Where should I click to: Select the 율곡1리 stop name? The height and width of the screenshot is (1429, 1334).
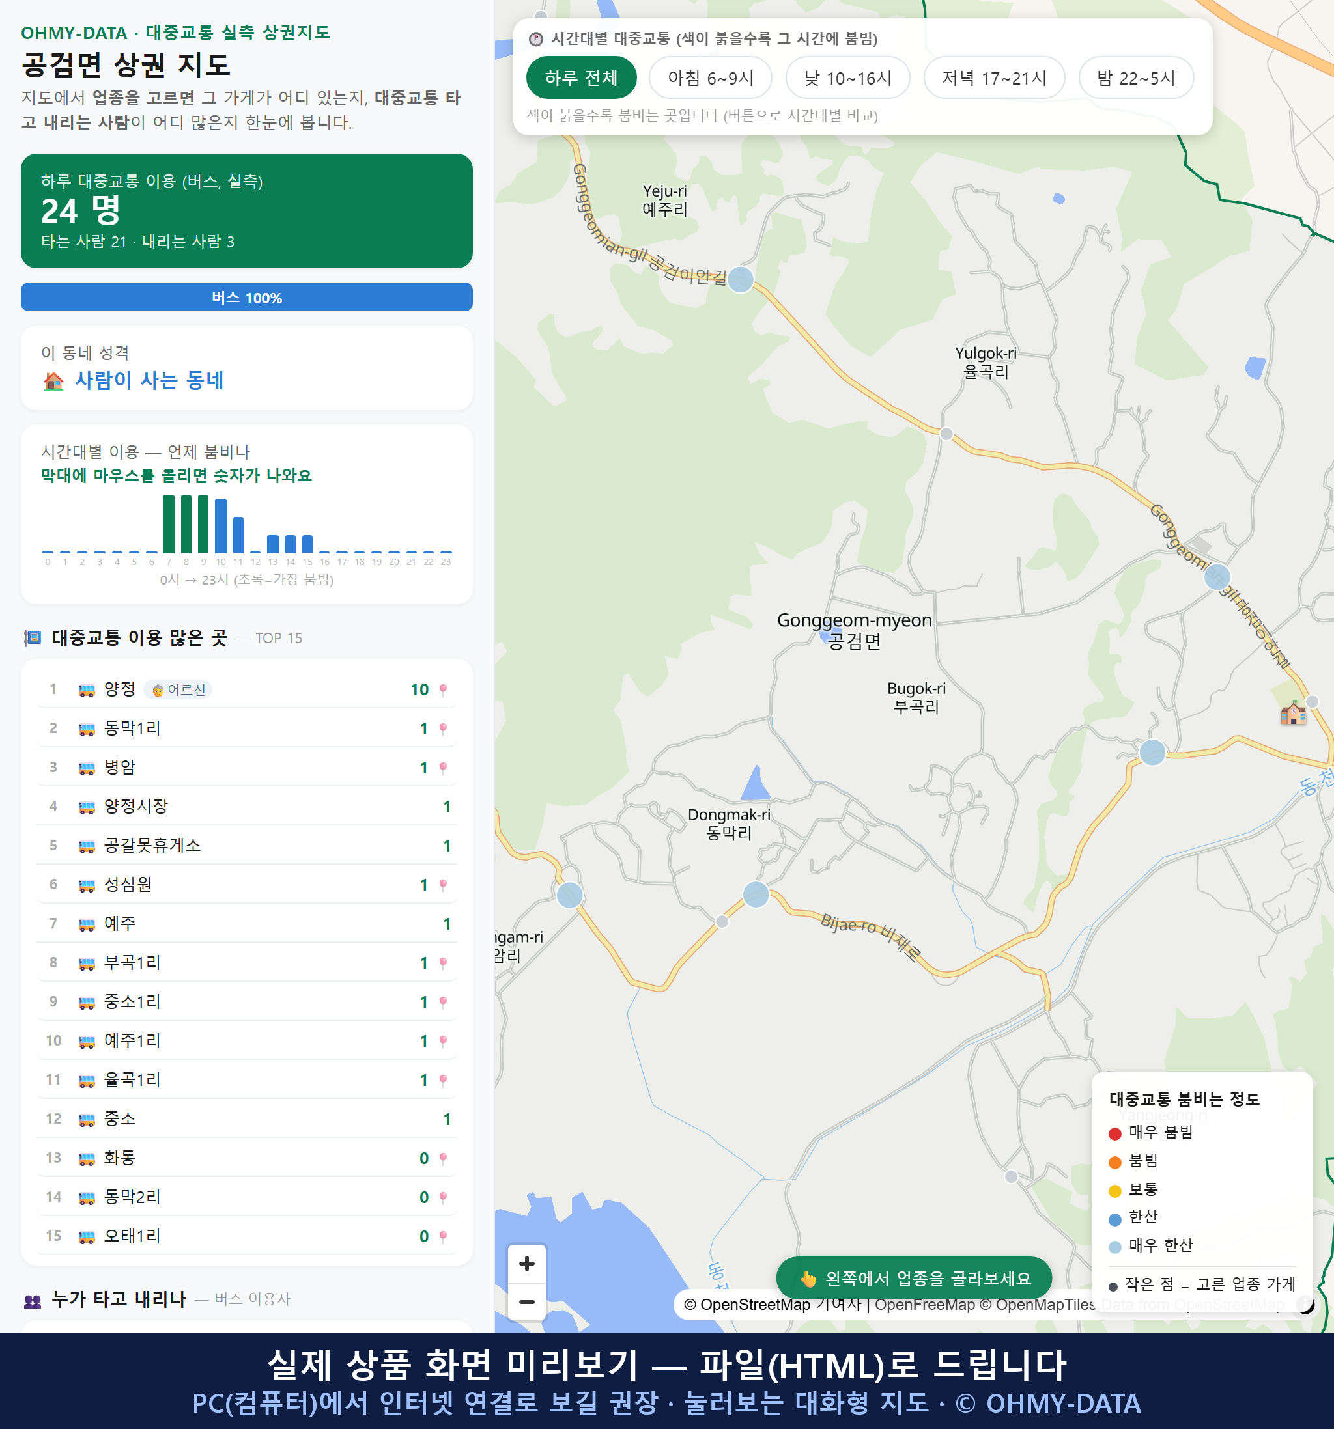click(132, 1079)
